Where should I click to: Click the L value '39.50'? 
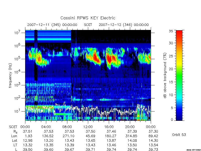(28, 149)
